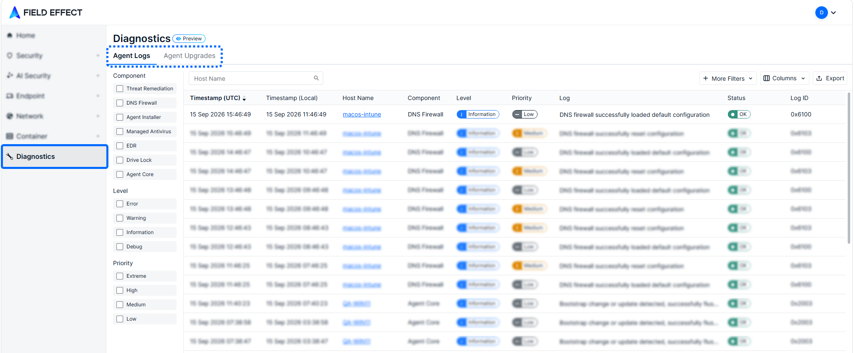Click the search magnifier in Host Name field
854x353 pixels.
[316, 78]
